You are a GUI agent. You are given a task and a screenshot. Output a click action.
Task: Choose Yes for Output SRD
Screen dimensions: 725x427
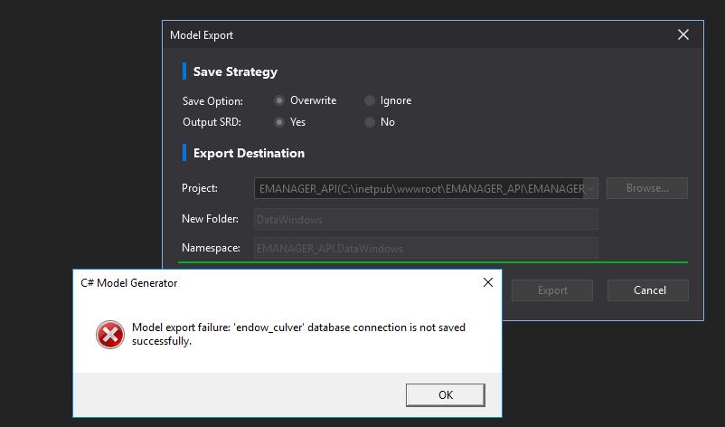pos(279,122)
